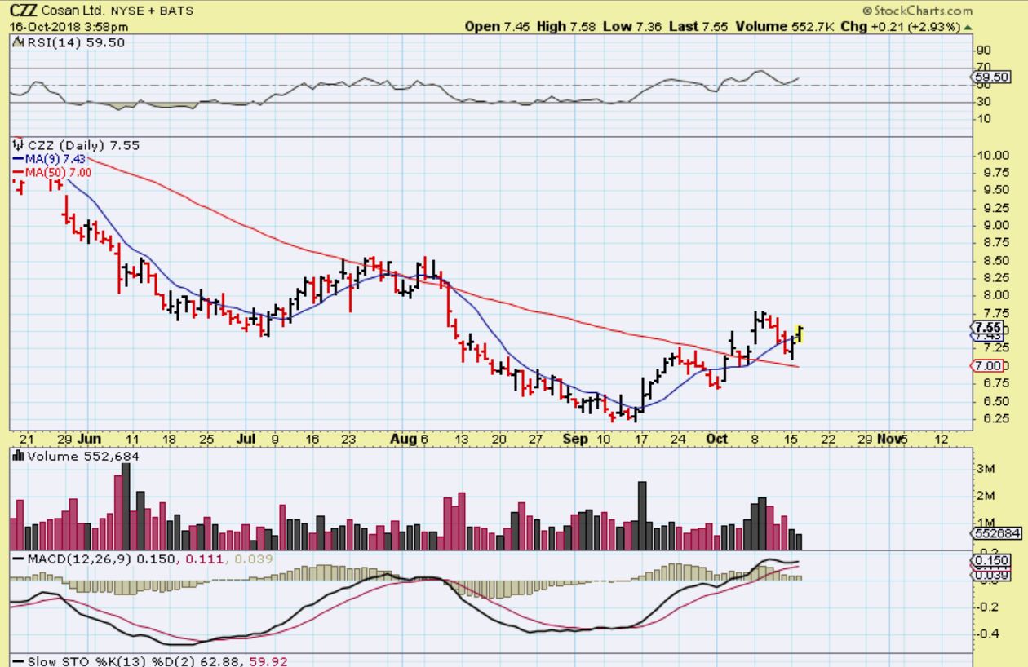
Task: Click the 59.50 RSI value axis tag
Action: pos(991,77)
